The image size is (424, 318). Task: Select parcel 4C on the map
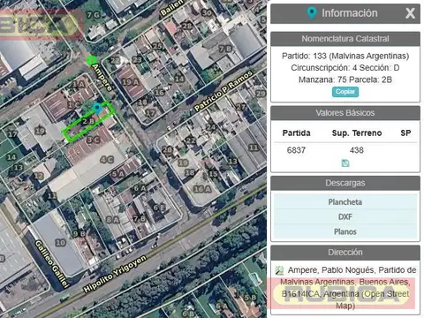107,160
